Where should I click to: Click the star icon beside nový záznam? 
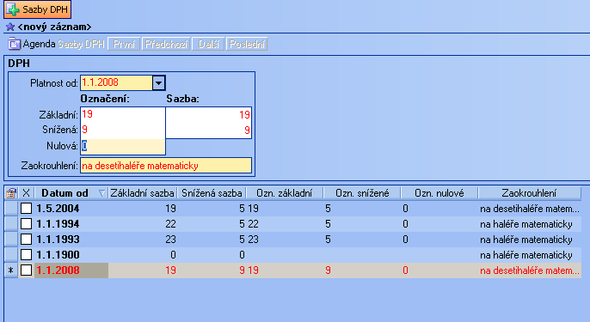pyautogui.click(x=10, y=27)
